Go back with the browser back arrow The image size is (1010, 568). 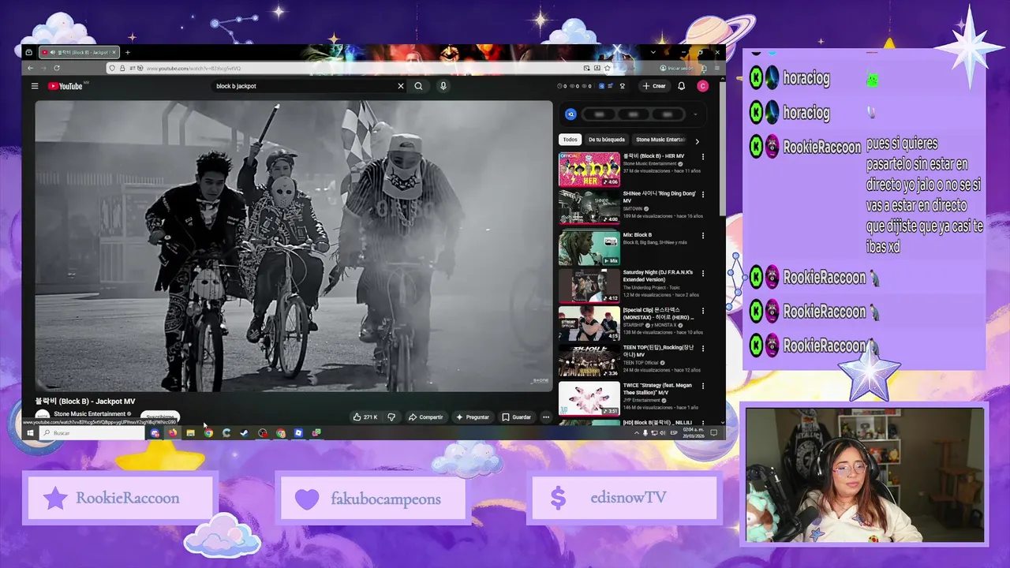tap(32, 69)
